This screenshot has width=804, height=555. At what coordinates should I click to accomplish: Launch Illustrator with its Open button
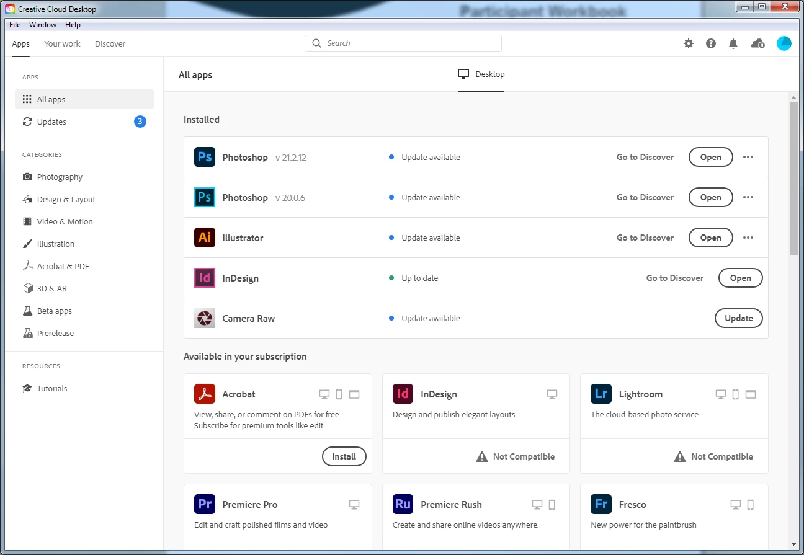(x=710, y=238)
